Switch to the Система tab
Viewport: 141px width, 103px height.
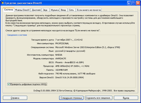[x=8, y=10]
